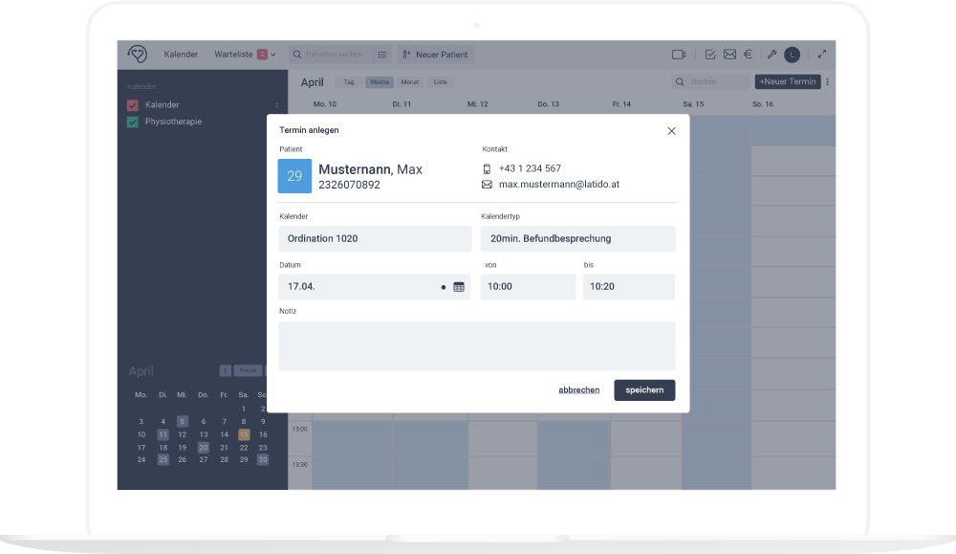Screen dimensions: 956x554
Task: Click the Datum field 17.04.
Action: pyautogui.click(x=375, y=287)
